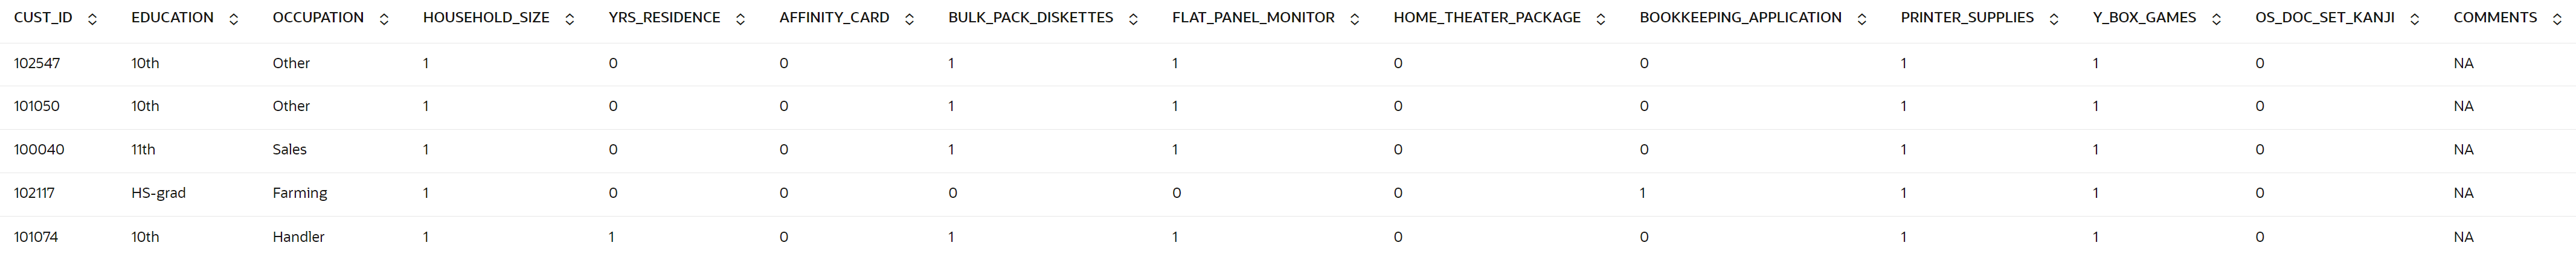Click the Handler occupation cell
2576x257 pixels.
pos(298,237)
